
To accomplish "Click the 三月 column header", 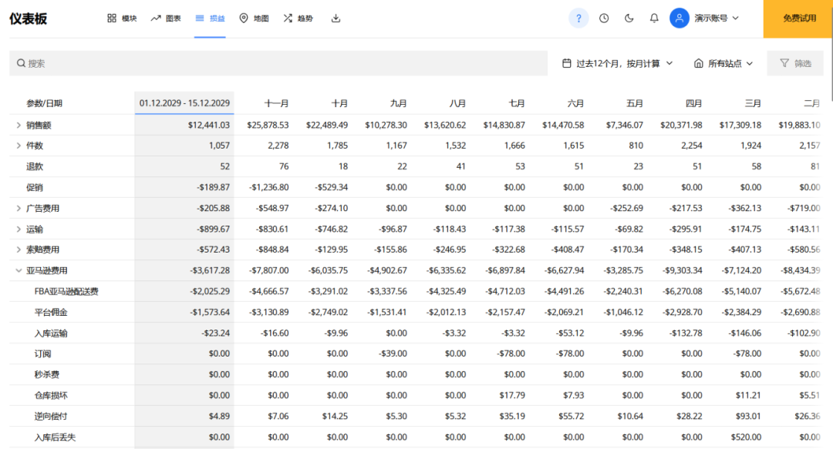I will pyautogui.click(x=753, y=103).
